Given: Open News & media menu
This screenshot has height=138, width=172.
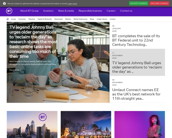Looking at the screenshot, I should (66, 11).
